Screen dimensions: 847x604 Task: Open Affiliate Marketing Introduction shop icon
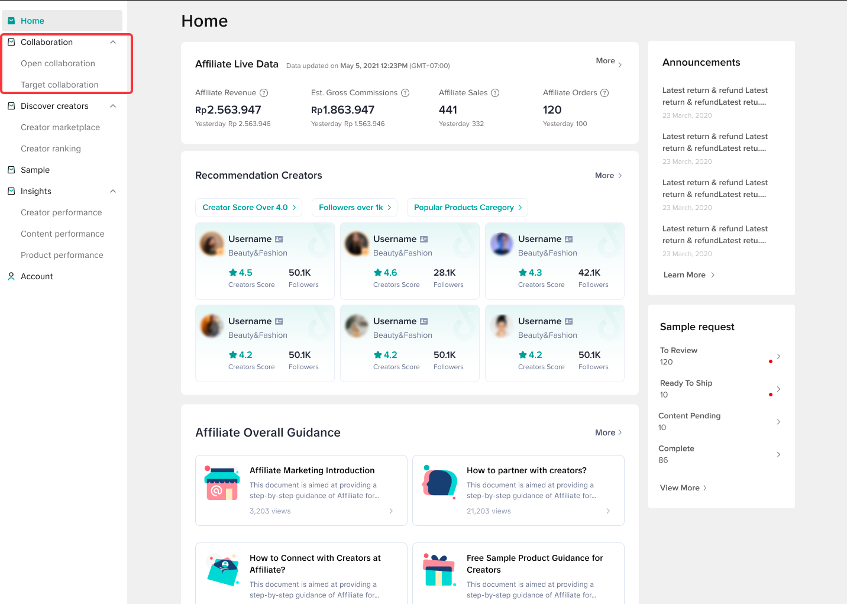[x=222, y=483]
